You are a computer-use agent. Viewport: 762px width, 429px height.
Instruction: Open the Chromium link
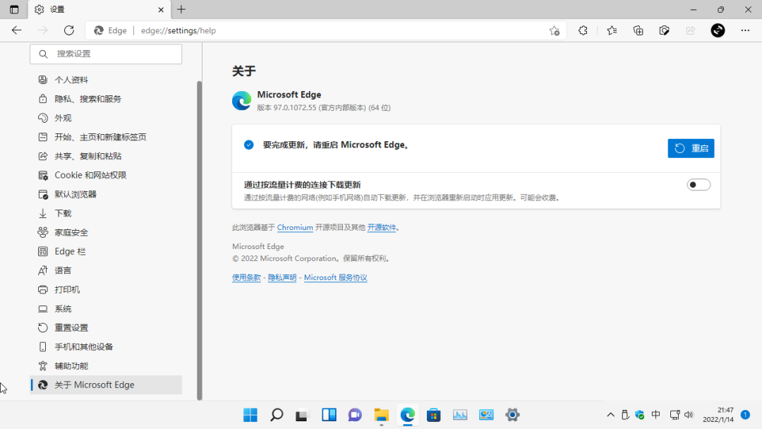(x=295, y=227)
